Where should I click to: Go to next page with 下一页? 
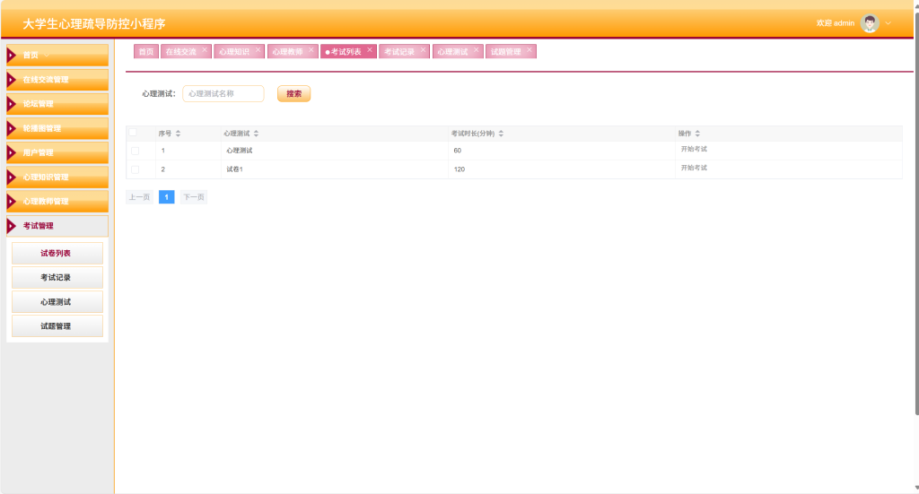[x=194, y=197]
